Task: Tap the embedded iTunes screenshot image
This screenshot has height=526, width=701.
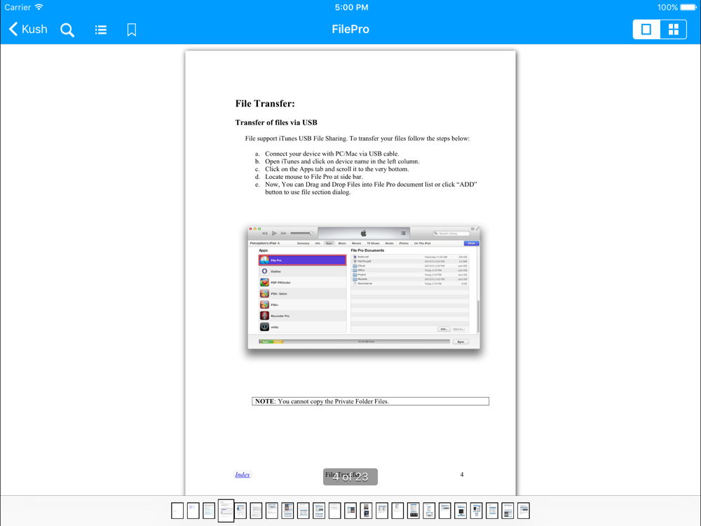Action: pos(364,287)
